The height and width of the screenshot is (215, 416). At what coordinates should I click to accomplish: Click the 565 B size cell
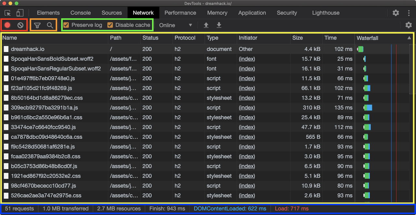pyautogui.click(x=313, y=137)
